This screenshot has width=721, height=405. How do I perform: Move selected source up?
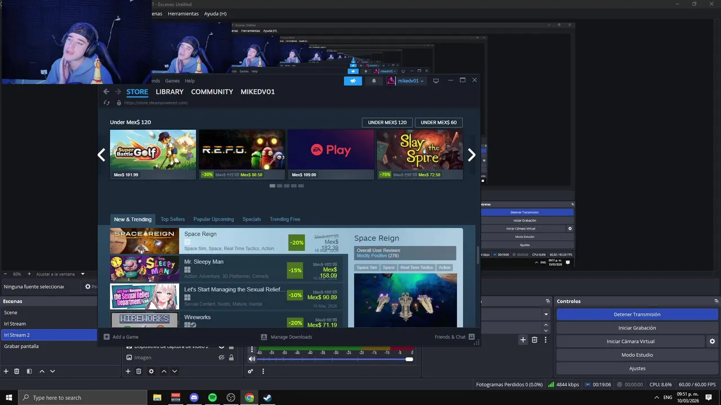coord(164,371)
